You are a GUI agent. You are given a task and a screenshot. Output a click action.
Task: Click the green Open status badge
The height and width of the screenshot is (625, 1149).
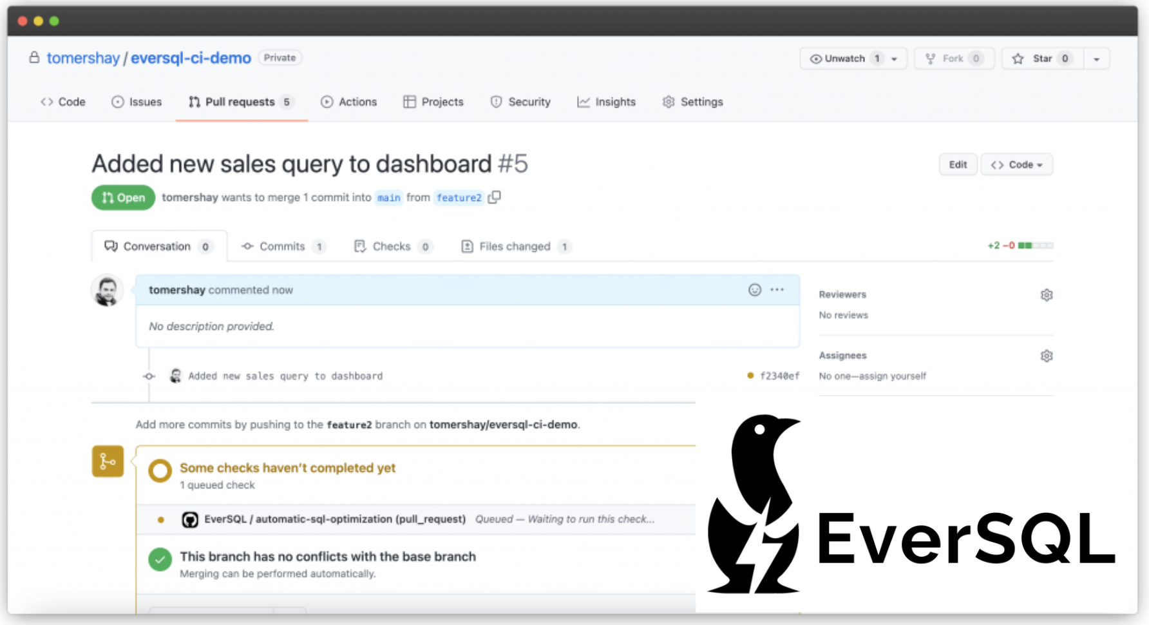coord(123,198)
